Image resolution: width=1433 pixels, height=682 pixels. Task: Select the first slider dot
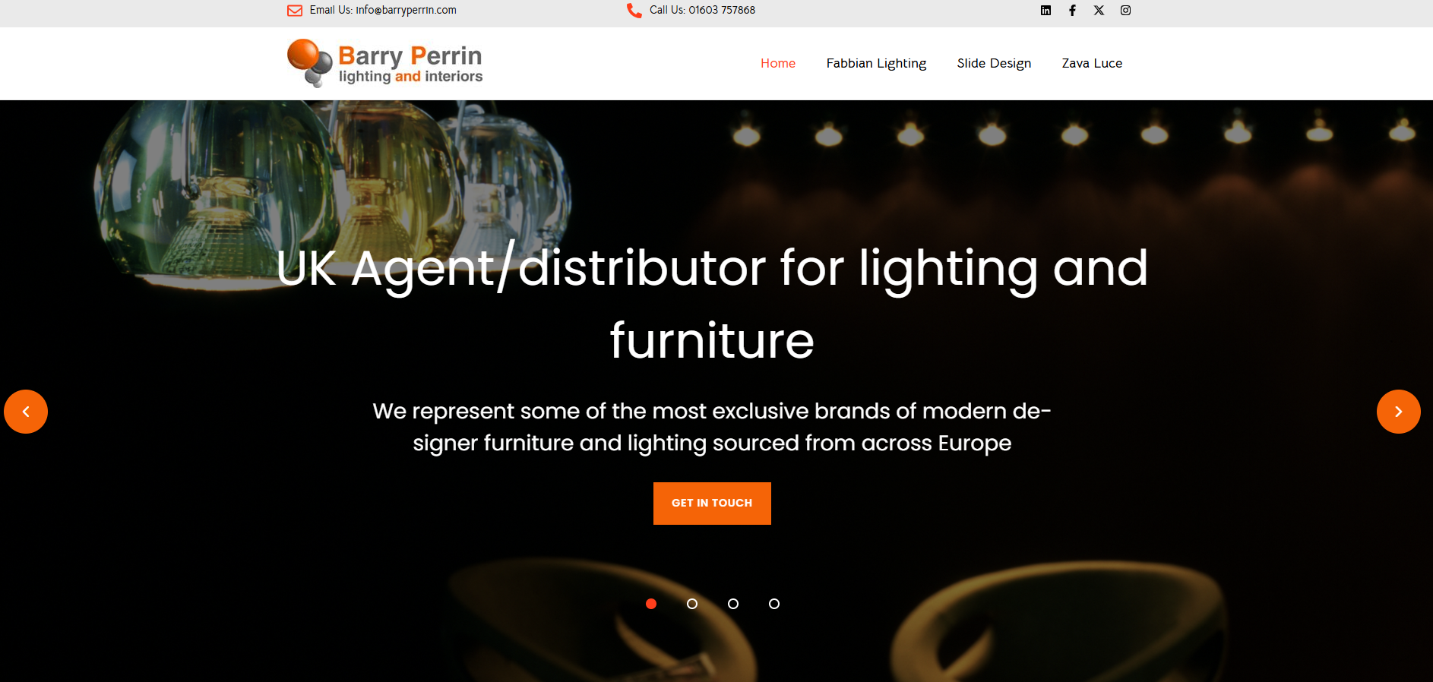click(651, 604)
